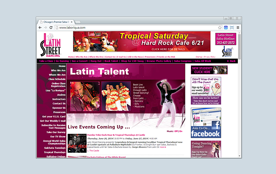The image size is (276, 174).
Task: Click the laboriqua.com address bar
Action: (136, 28)
